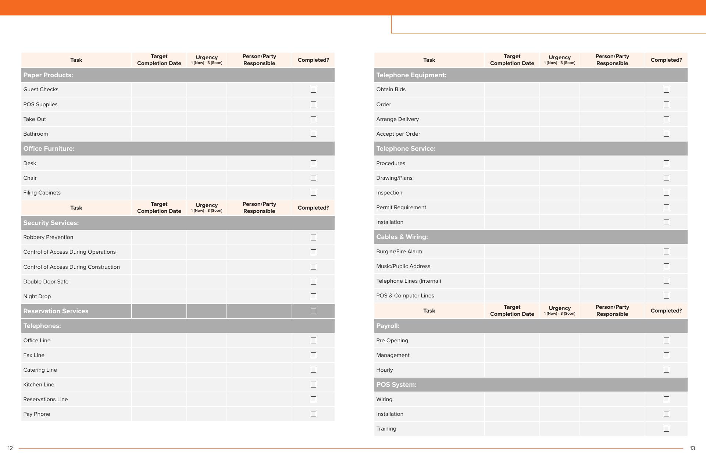Click the Desk target completion date cell

coord(159,163)
